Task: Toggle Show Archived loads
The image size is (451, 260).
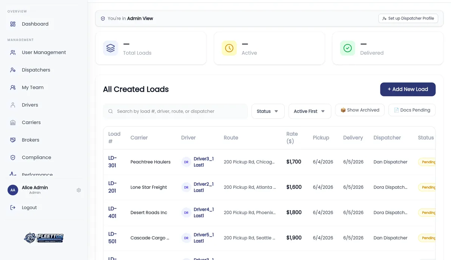Action: pos(360,110)
